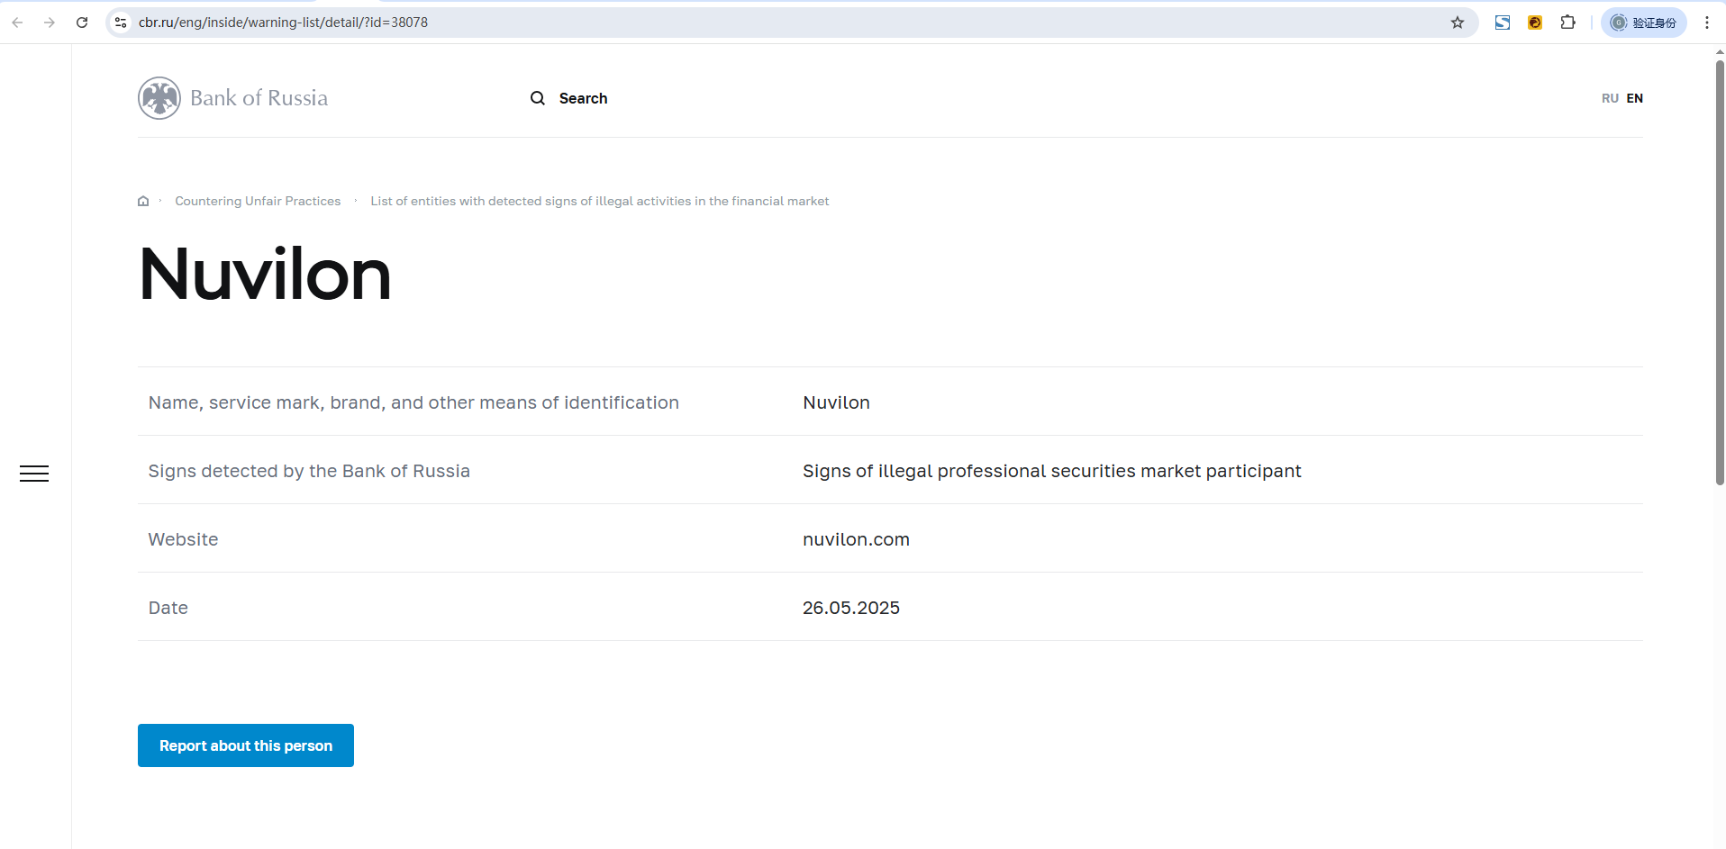
Task: Go to Bank of Russia home via title
Action: (x=259, y=98)
